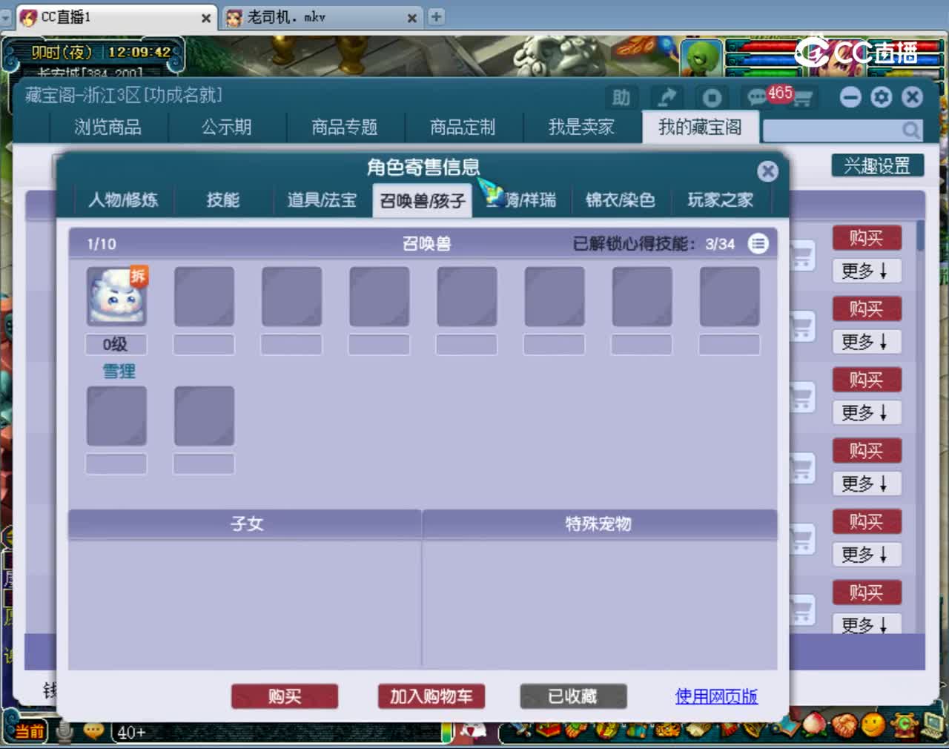This screenshot has height=749, width=949.
Task: Click the 已收藏 button
Action: point(573,696)
